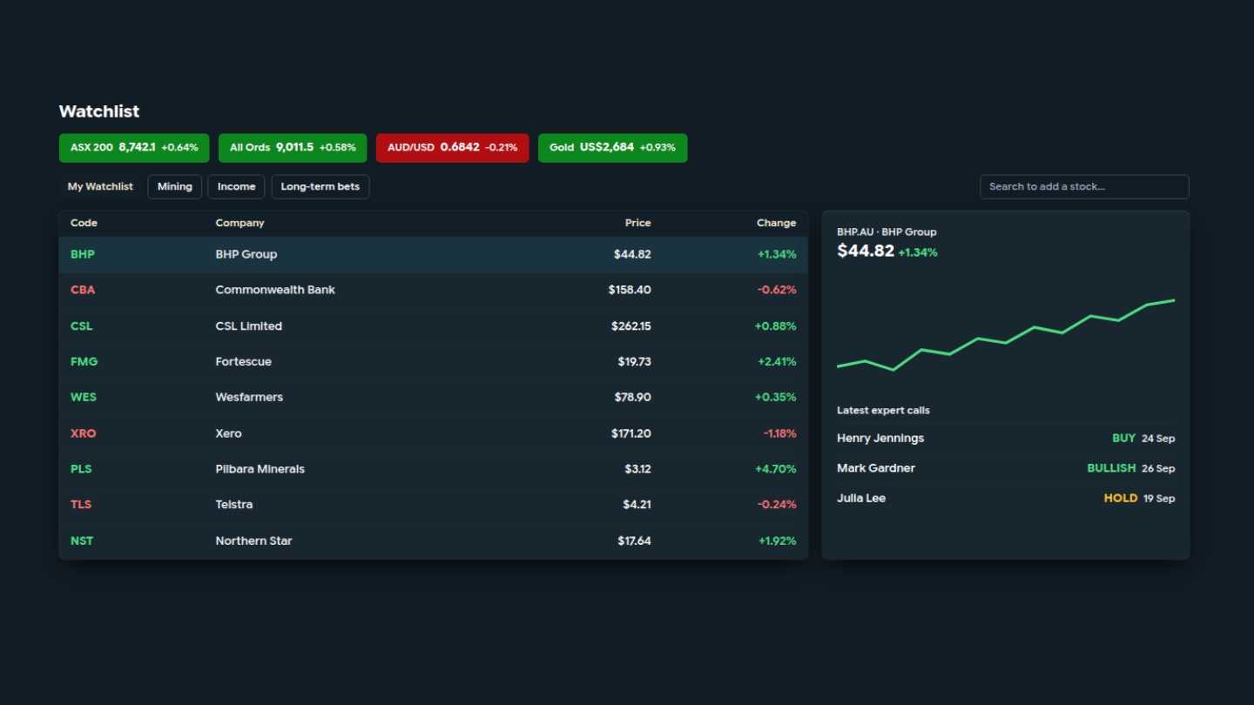1254x705 pixels.
Task: Select the TLS ticker code
Action: tap(81, 504)
